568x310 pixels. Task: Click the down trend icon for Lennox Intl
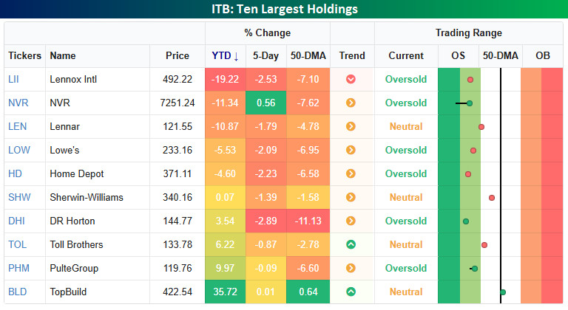click(x=351, y=79)
